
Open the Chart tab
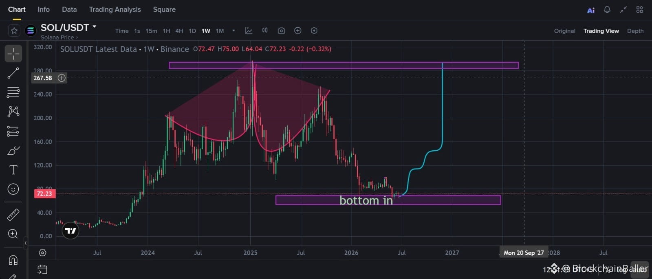17,9
